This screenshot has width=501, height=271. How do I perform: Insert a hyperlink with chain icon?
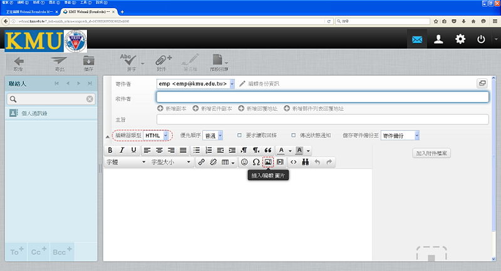pyautogui.click(x=201, y=162)
